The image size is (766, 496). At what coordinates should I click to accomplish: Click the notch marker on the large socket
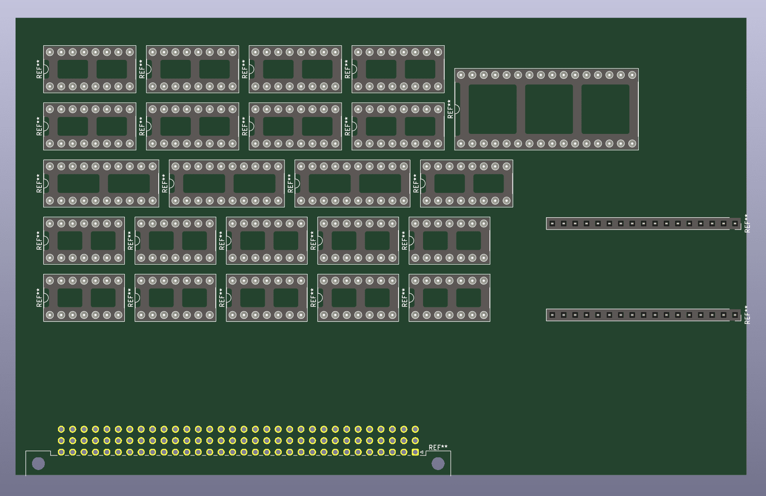[x=457, y=109]
